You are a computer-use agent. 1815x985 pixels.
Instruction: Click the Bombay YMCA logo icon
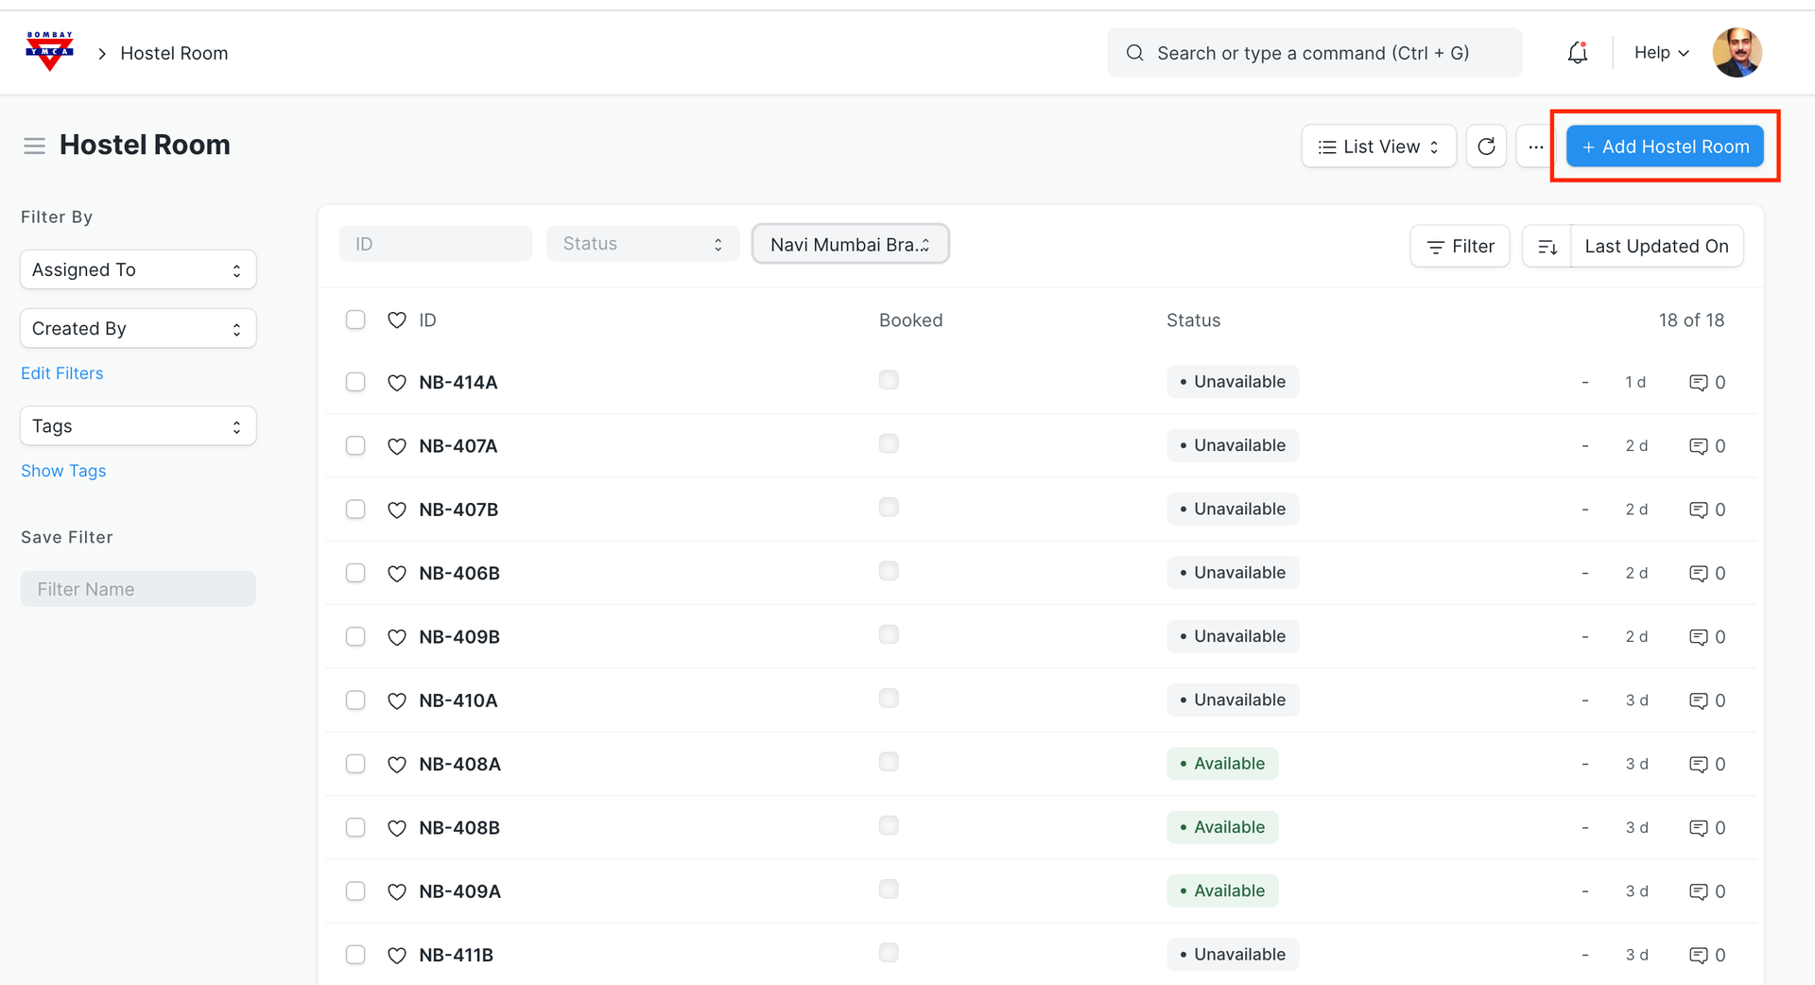49,52
